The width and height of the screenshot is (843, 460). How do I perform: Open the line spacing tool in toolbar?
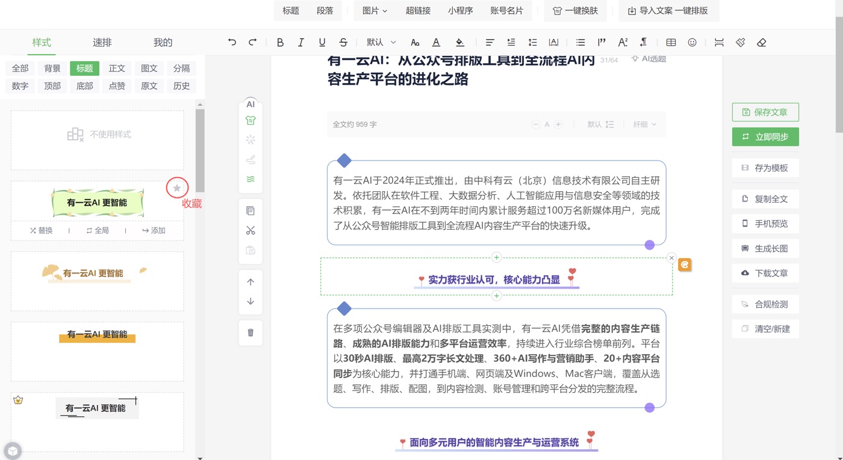pos(532,42)
